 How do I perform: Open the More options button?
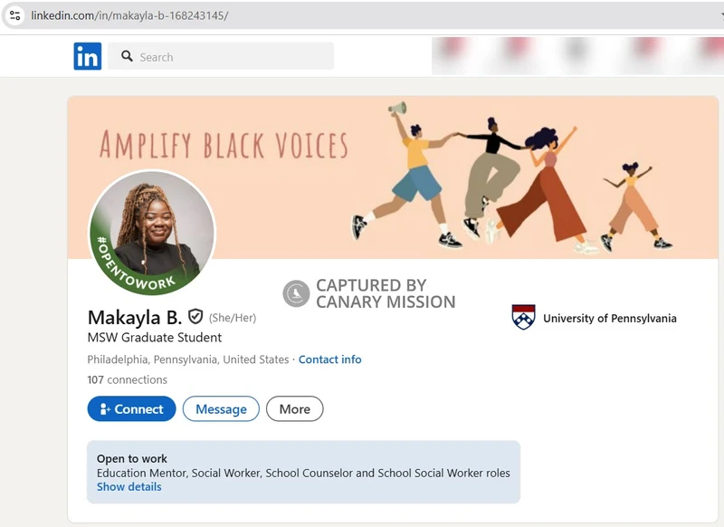tap(295, 408)
